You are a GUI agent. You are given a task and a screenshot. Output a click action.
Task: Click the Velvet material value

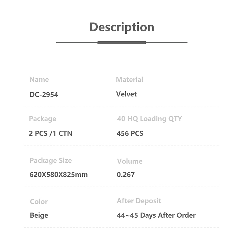tap(126, 94)
